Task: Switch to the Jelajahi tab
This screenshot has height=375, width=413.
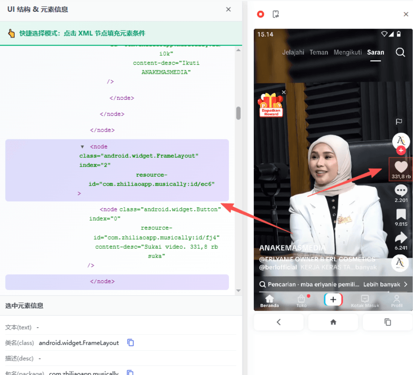Action: (x=293, y=52)
